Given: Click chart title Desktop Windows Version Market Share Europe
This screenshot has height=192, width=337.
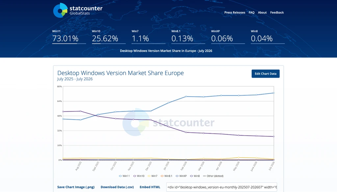Looking at the screenshot, I should [x=120, y=73].
